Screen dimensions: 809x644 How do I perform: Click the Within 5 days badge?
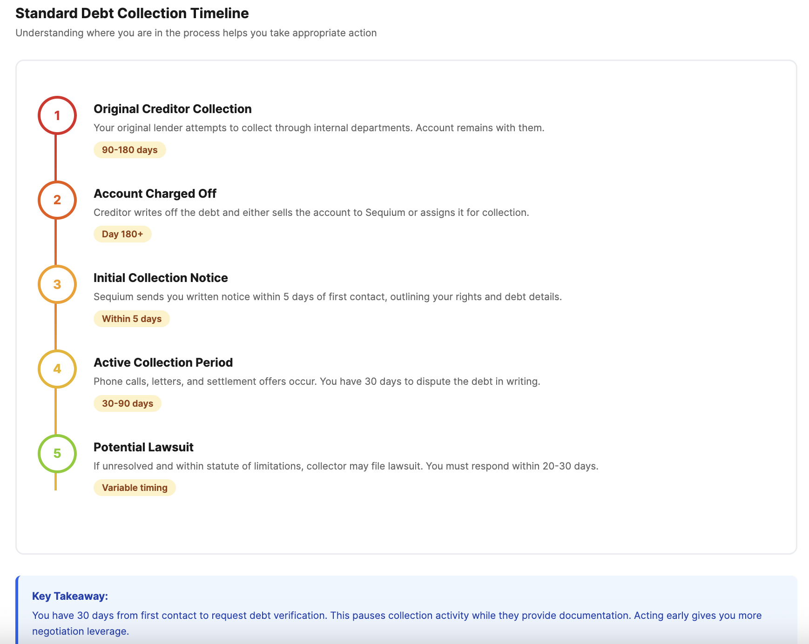132,319
